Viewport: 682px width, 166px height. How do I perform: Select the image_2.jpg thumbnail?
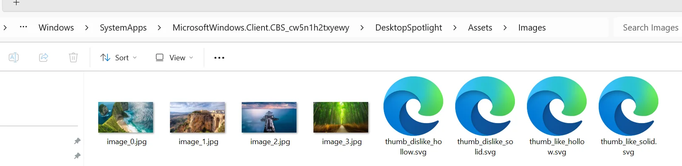tap(269, 117)
